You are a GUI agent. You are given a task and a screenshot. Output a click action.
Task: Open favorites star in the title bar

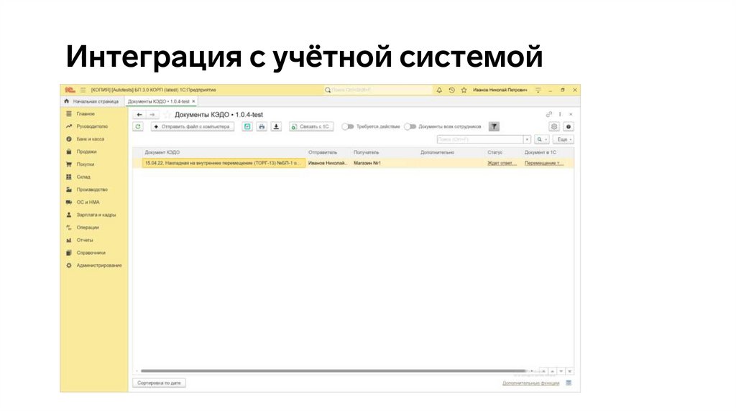click(x=464, y=90)
